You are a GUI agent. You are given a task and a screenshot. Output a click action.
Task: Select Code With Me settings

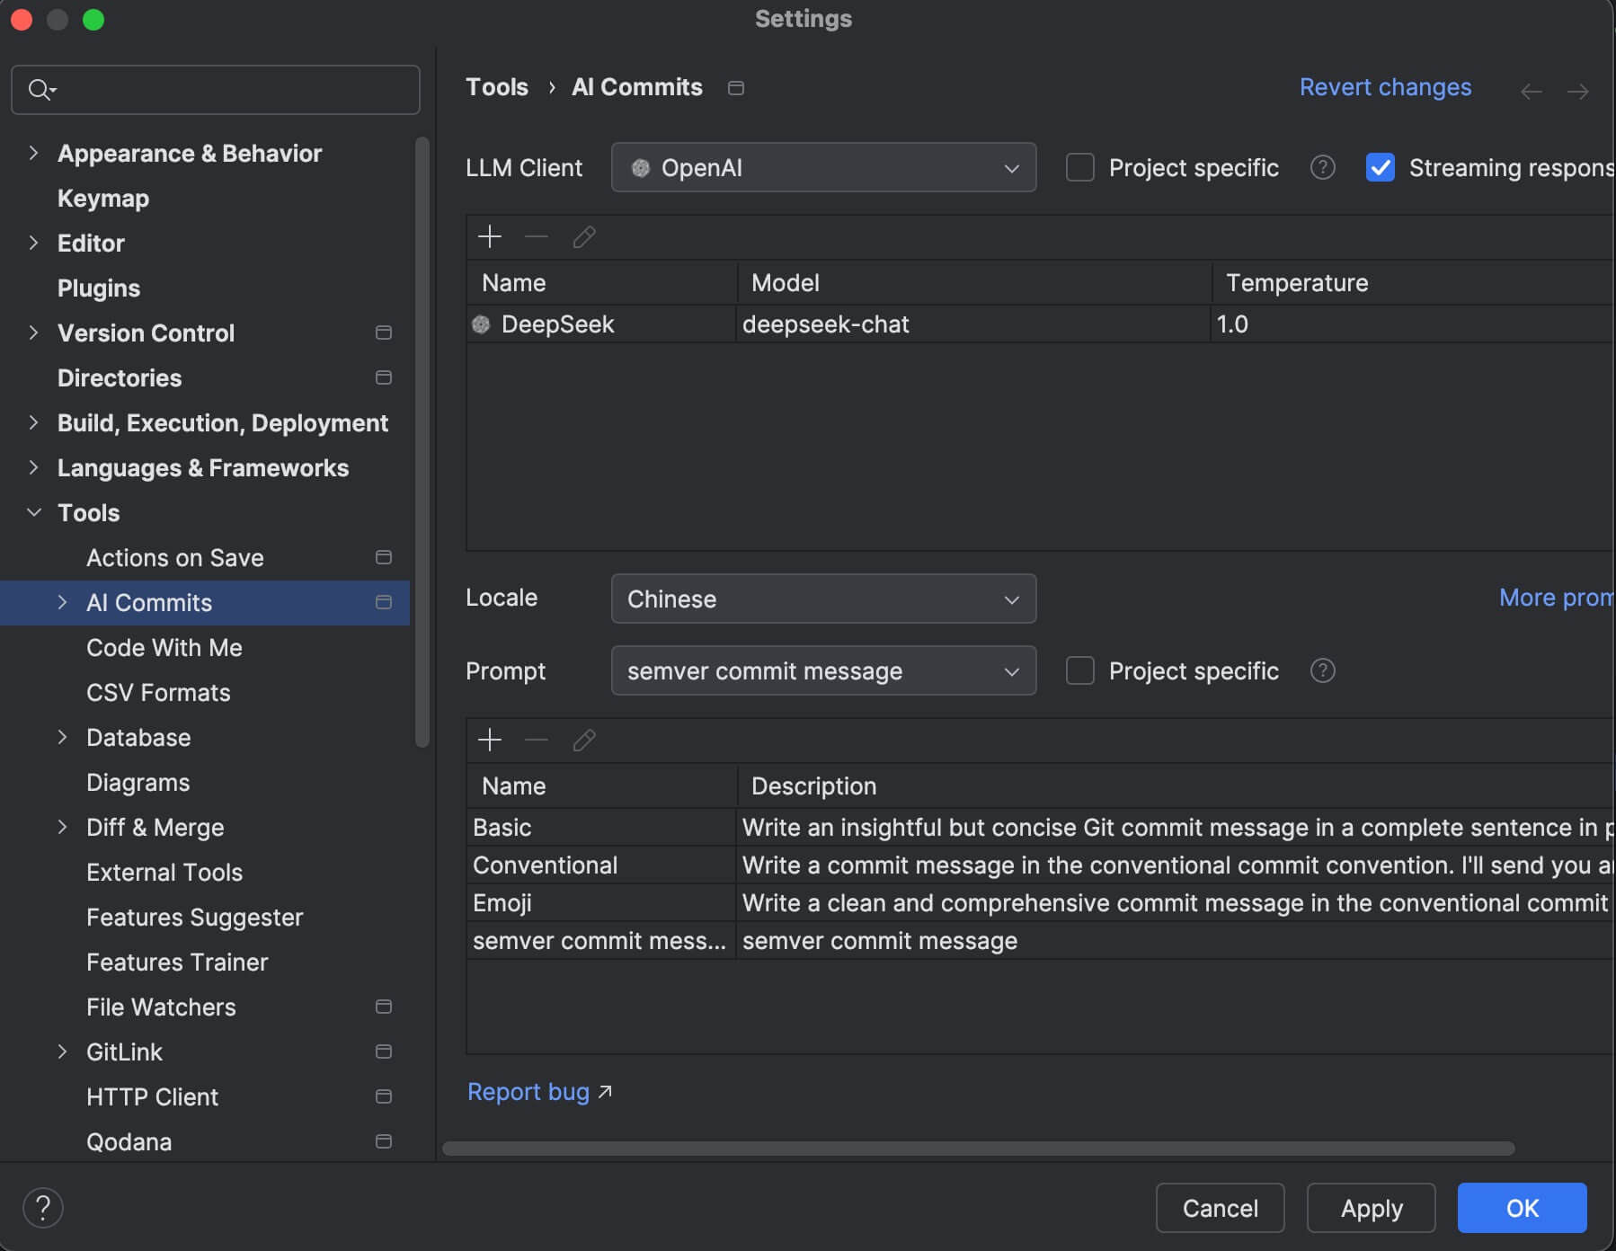coord(164,648)
